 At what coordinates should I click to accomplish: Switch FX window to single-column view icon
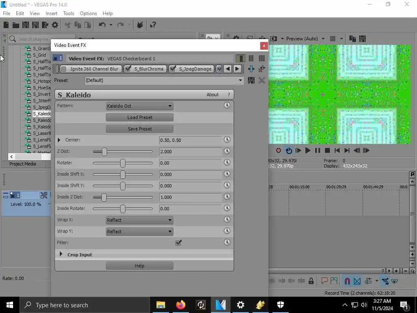point(241,58)
